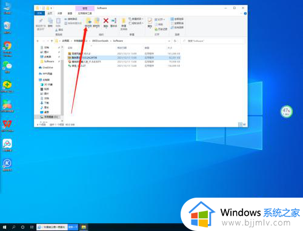Viewport: 303px width, 231px height.
Task: Click the Copy to ribbon icon
Action: point(96,22)
